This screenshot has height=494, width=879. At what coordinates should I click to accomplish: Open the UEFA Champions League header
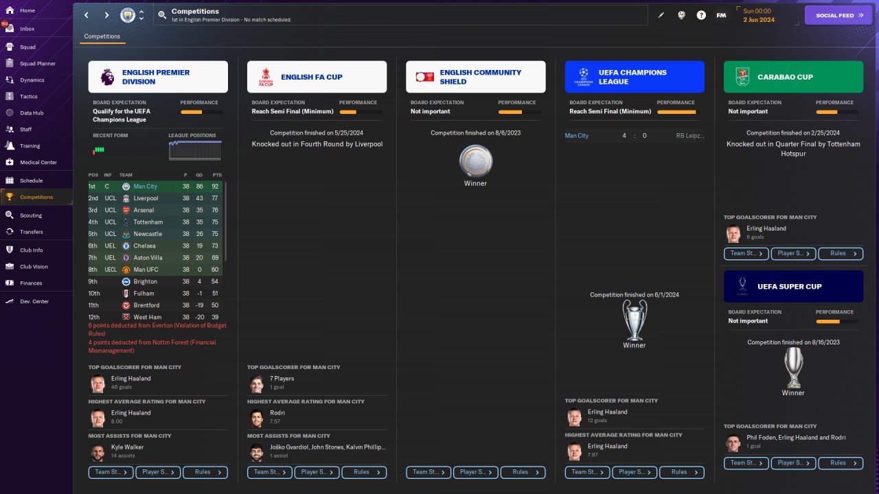635,77
